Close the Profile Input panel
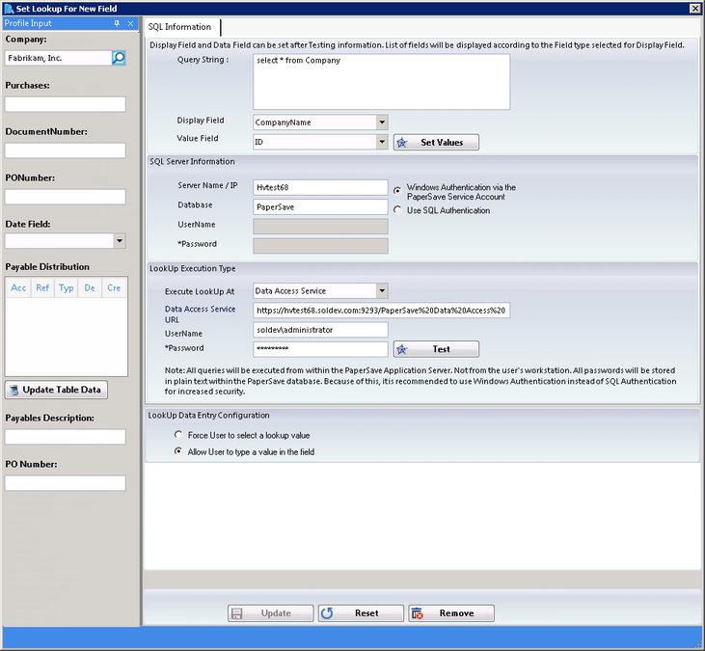The image size is (705, 651). click(x=131, y=23)
